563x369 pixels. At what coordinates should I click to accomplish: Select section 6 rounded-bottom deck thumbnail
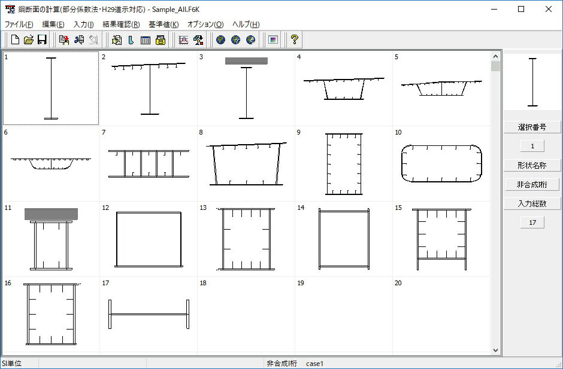pyautogui.click(x=51, y=163)
